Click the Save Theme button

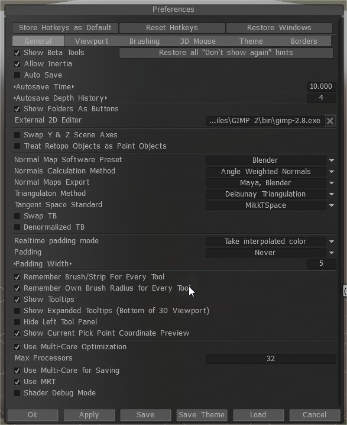click(x=202, y=415)
